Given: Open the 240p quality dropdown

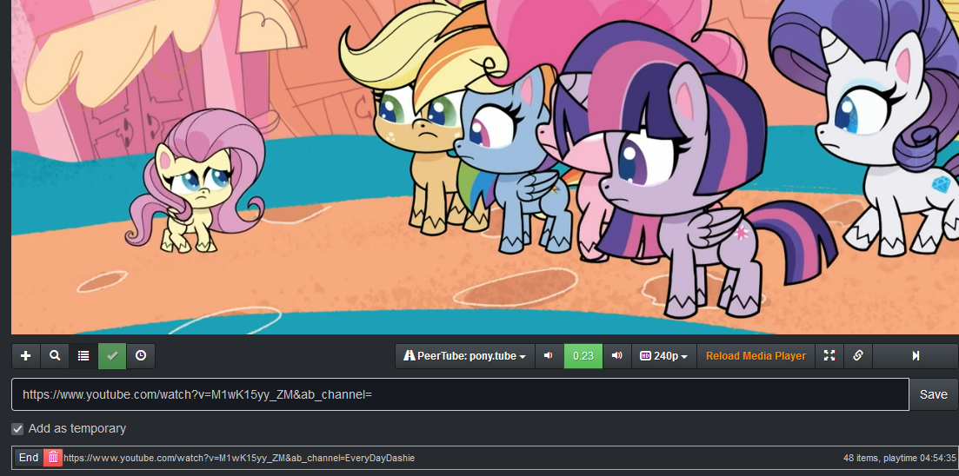Looking at the screenshot, I should click(x=663, y=355).
